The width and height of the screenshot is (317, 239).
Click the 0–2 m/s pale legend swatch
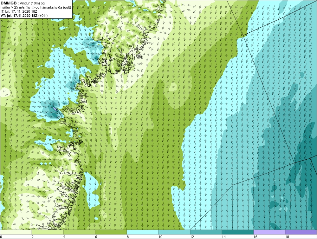tap(16, 232)
